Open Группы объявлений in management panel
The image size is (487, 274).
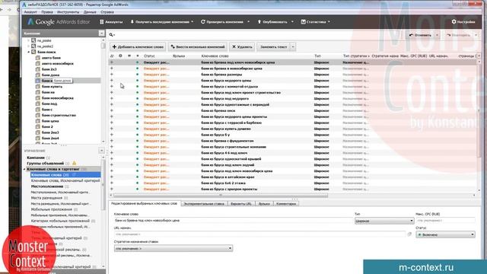pos(46,164)
